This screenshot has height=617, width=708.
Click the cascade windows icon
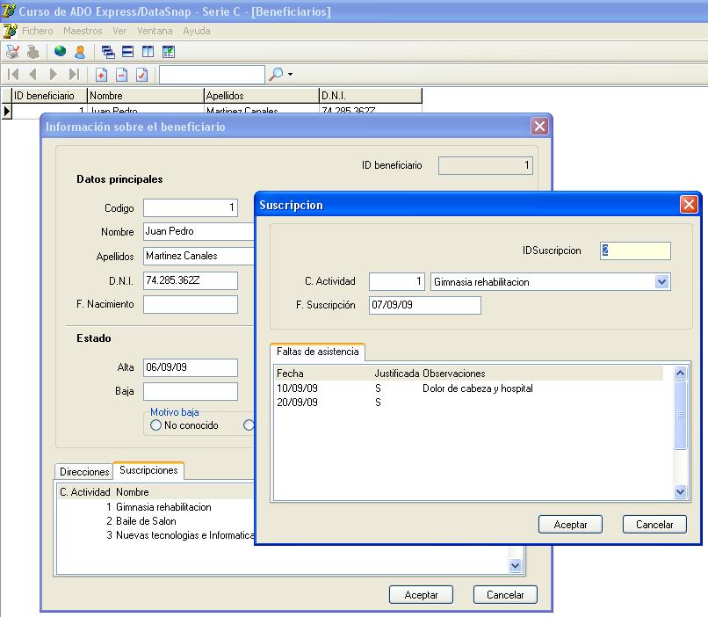(108, 52)
